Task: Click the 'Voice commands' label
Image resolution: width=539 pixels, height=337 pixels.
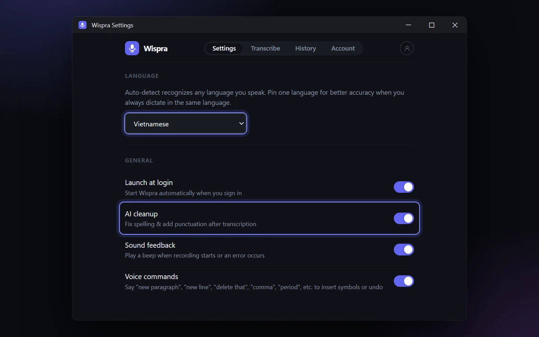Action: pyautogui.click(x=152, y=277)
